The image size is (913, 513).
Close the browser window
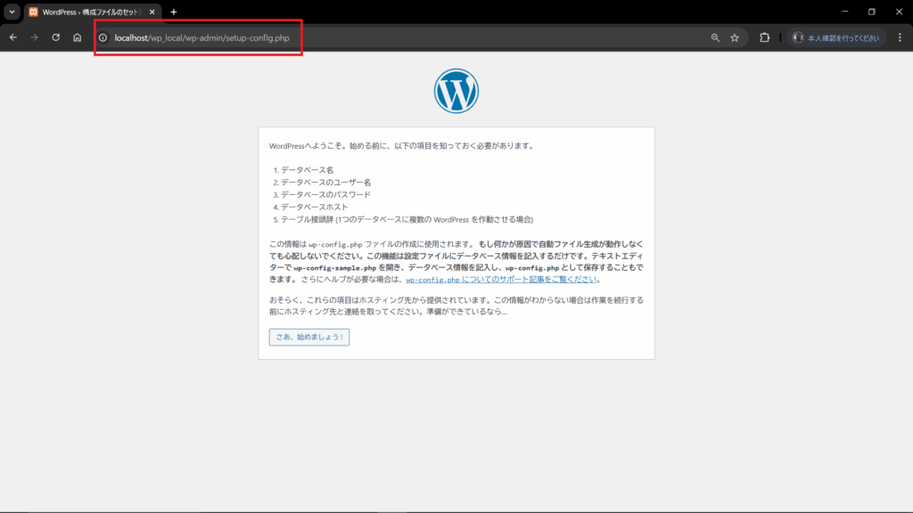[899, 12]
